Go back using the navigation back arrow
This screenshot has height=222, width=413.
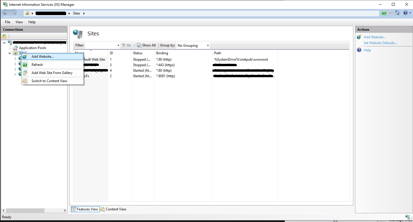[x=6, y=13]
